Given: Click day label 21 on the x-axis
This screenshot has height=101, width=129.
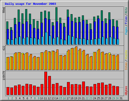Looking at the screenshot, I should point(83,98).
